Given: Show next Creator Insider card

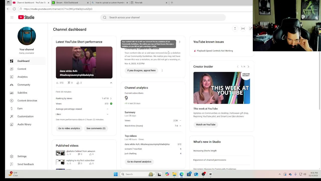Looking at the screenshot, I should pos(248,67).
